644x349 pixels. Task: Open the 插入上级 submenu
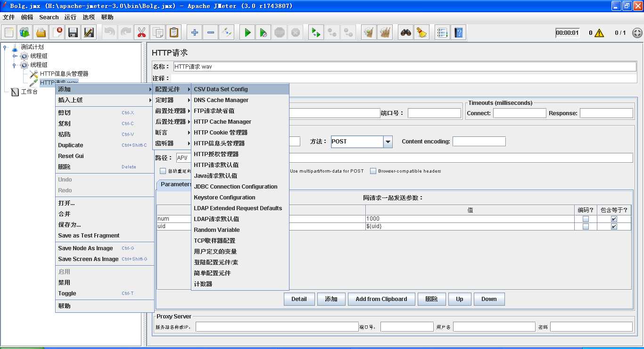105,100
